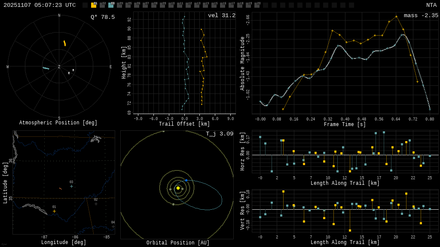Viewport: 440px width, 247px height.
Task: Click station 01 orange indicator box
Action: 94,5
